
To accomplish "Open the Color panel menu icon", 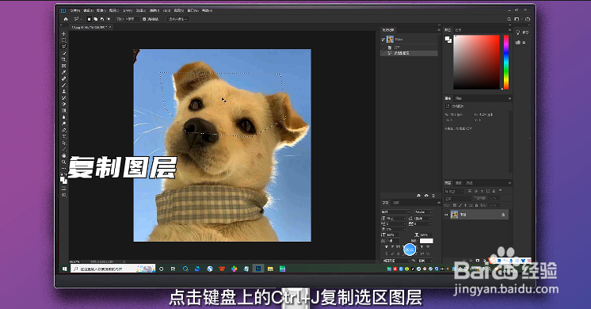I will tap(510, 30).
